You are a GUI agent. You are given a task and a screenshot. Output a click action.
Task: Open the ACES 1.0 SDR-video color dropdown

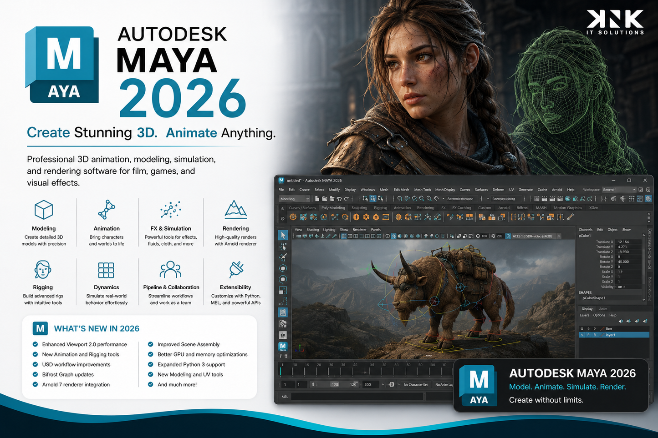click(536, 236)
